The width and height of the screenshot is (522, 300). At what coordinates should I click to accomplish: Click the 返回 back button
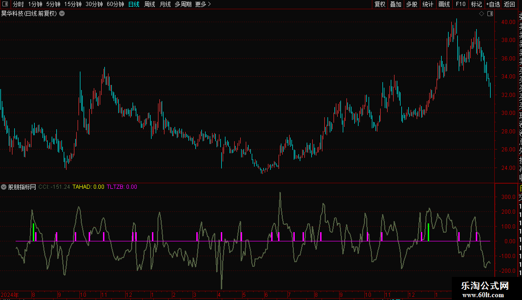pyautogui.click(x=510, y=4)
